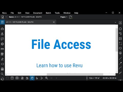Activate the Select arrow tool
Screen dimensions: 123x92
click(37, 78)
